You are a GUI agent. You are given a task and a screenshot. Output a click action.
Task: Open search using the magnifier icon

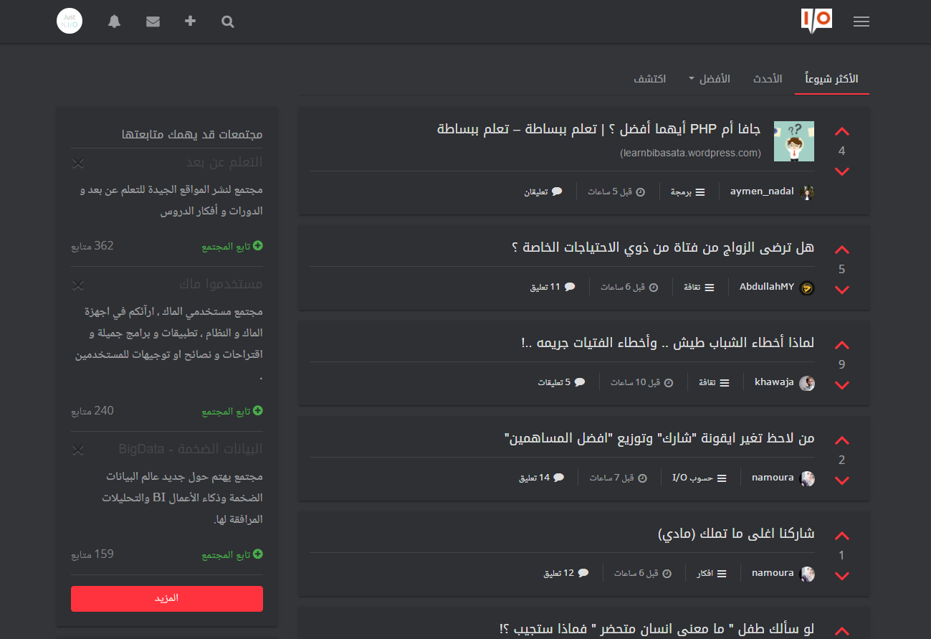pos(227,22)
